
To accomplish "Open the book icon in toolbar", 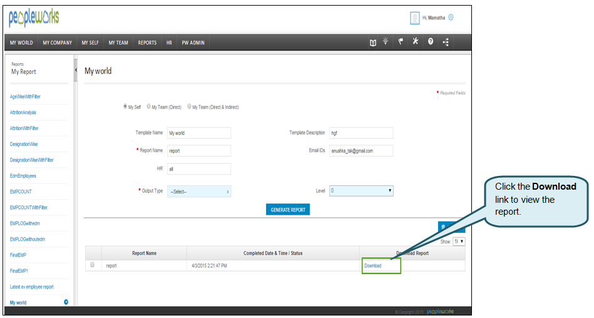I will click(373, 43).
